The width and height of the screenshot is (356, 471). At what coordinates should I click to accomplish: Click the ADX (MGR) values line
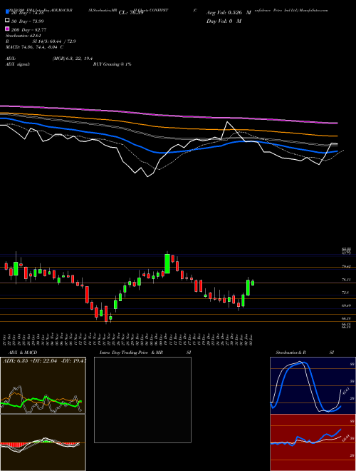(49, 59)
